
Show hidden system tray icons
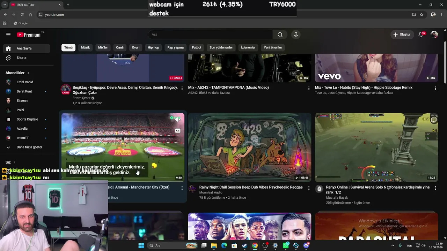pyautogui.click(x=393, y=245)
